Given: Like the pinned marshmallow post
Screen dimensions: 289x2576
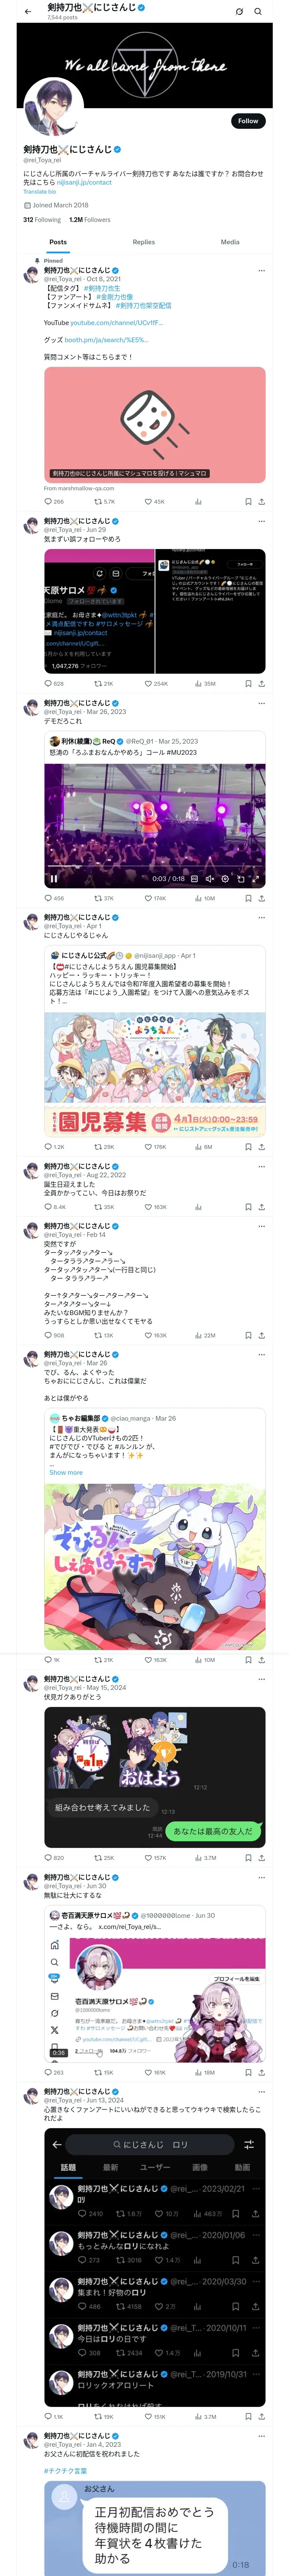Looking at the screenshot, I should pos(149,501).
